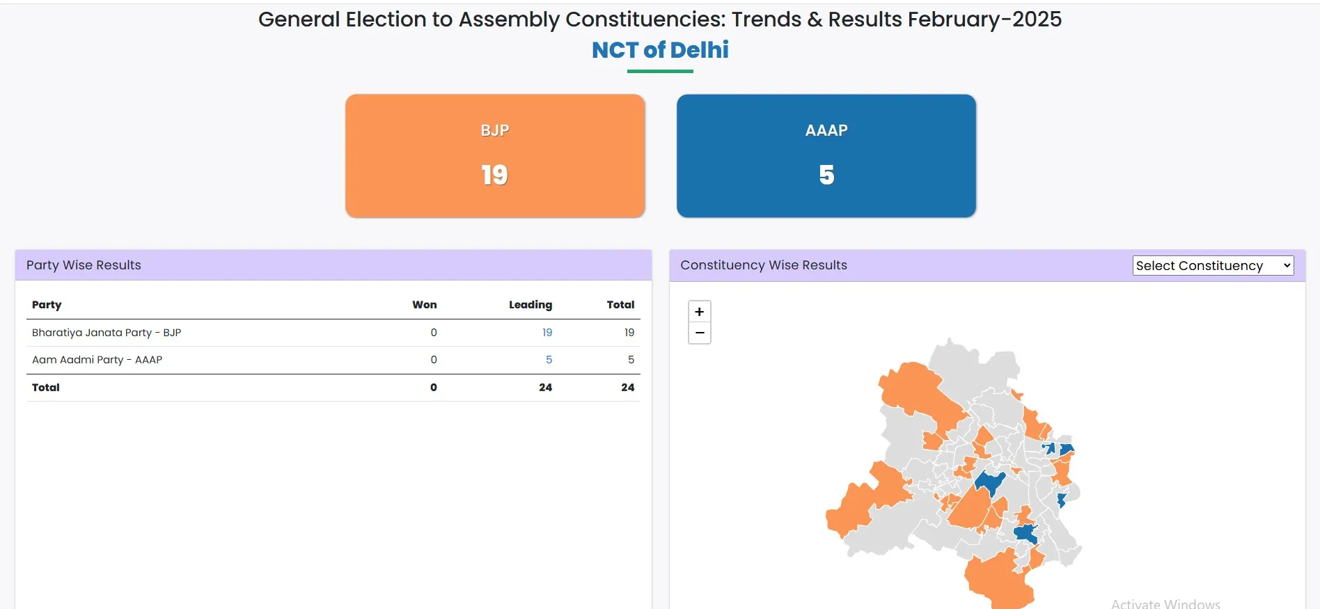This screenshot has height=609, width=1320.
Task: Click the page title General Election heading
Action: click(x=659, y=19)
